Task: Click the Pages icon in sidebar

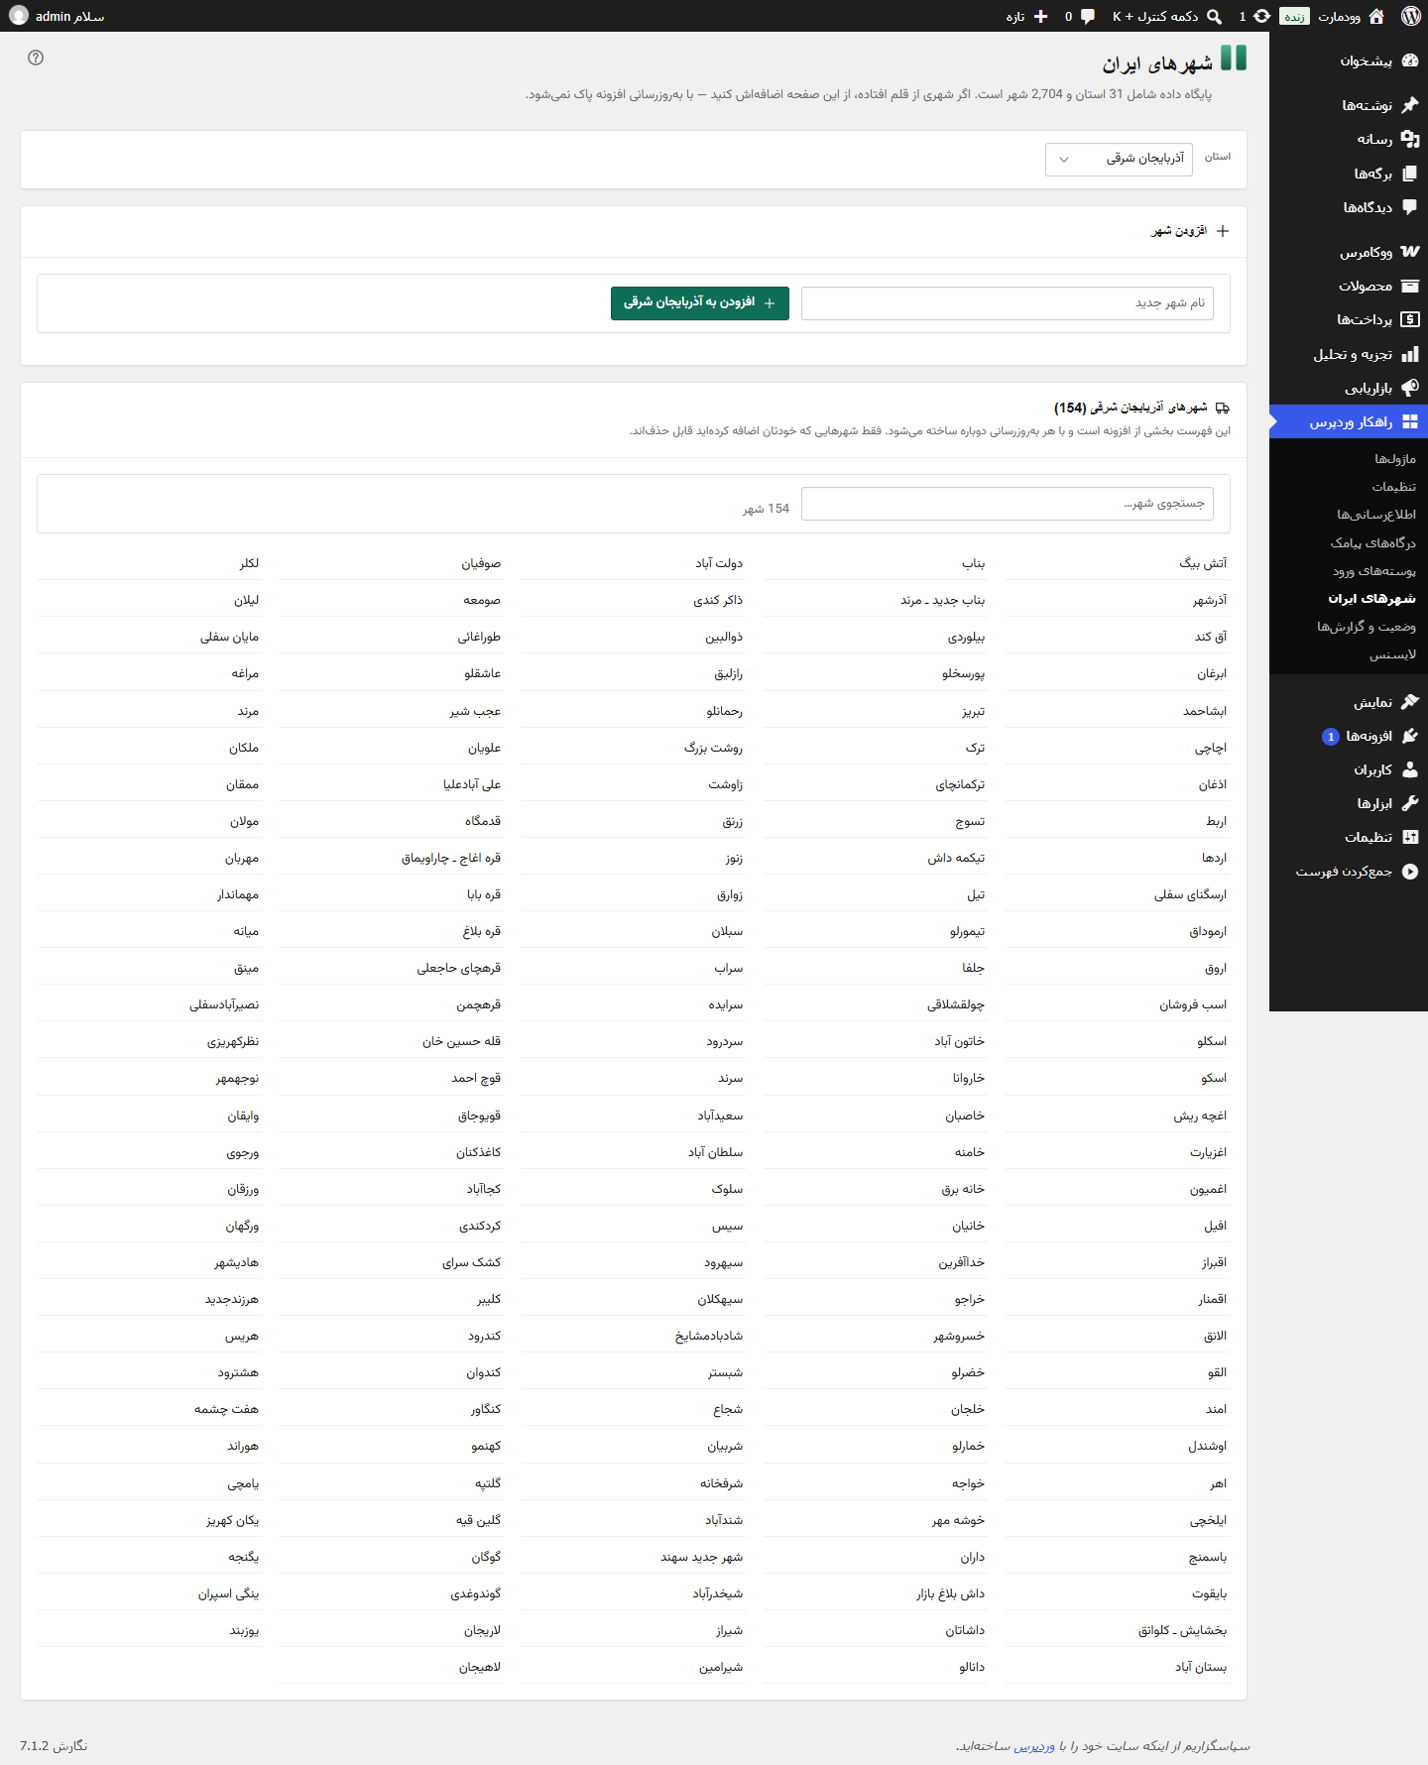Action: click(1410, 173)
